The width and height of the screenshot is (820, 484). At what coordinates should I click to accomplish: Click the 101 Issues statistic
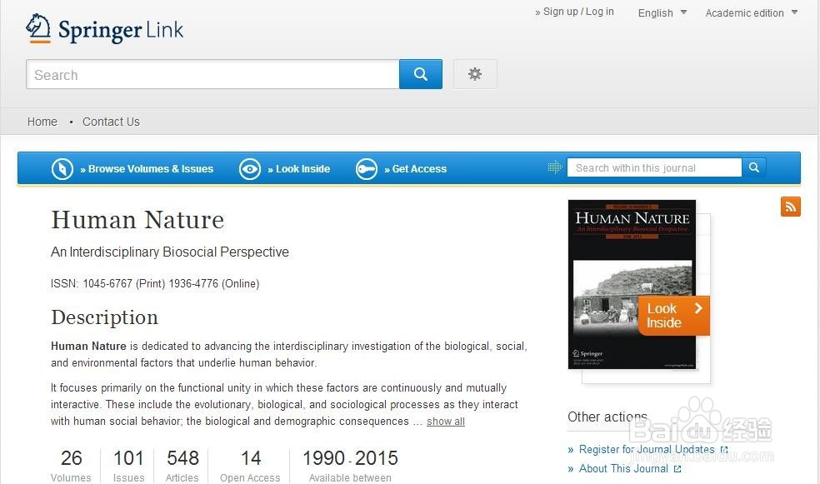pos(128,465)
